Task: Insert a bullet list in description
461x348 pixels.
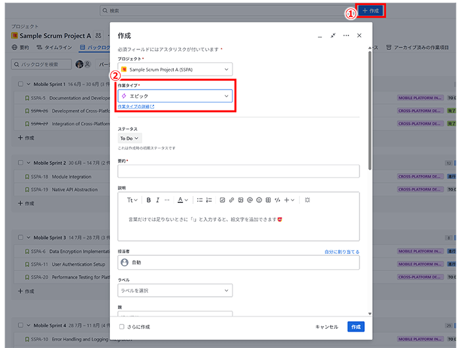Action: pyautogui.click(x=200, y=200)
